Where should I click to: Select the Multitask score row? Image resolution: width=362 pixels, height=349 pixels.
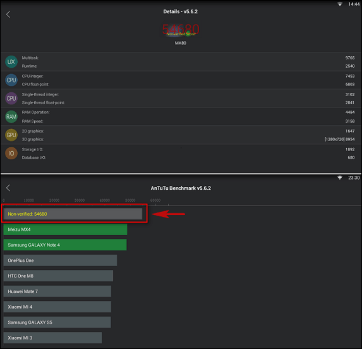tap(181, 58)
